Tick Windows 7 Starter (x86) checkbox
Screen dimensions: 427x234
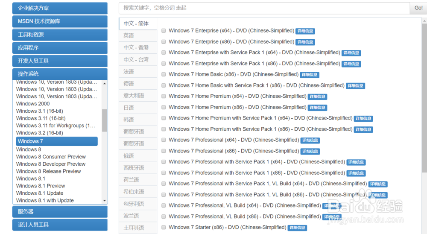point(164,228)
